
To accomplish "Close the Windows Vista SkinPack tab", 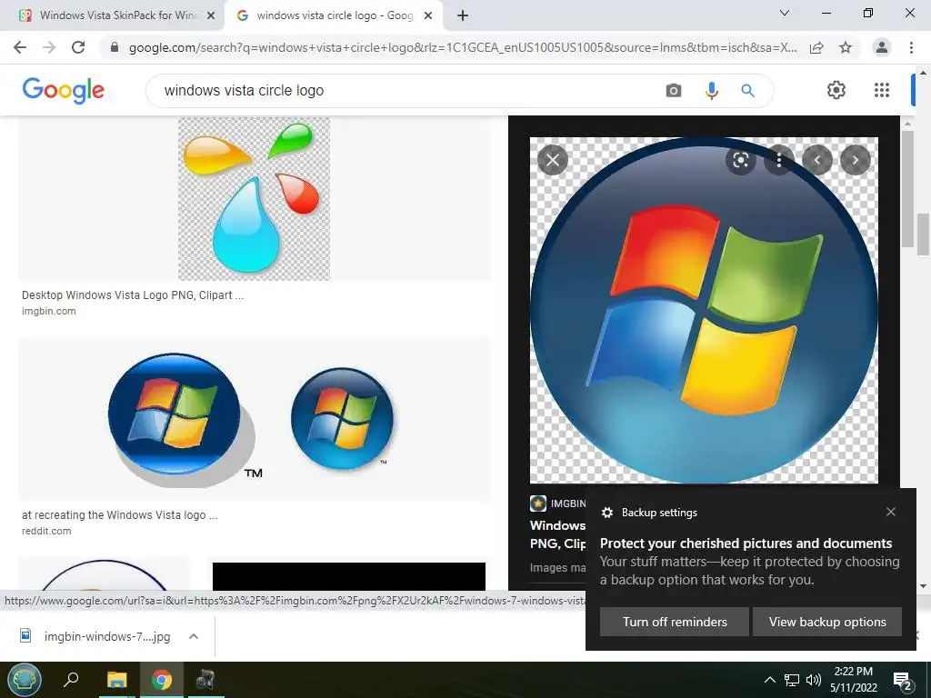I will pyautogui.click(x=211, y=16).
